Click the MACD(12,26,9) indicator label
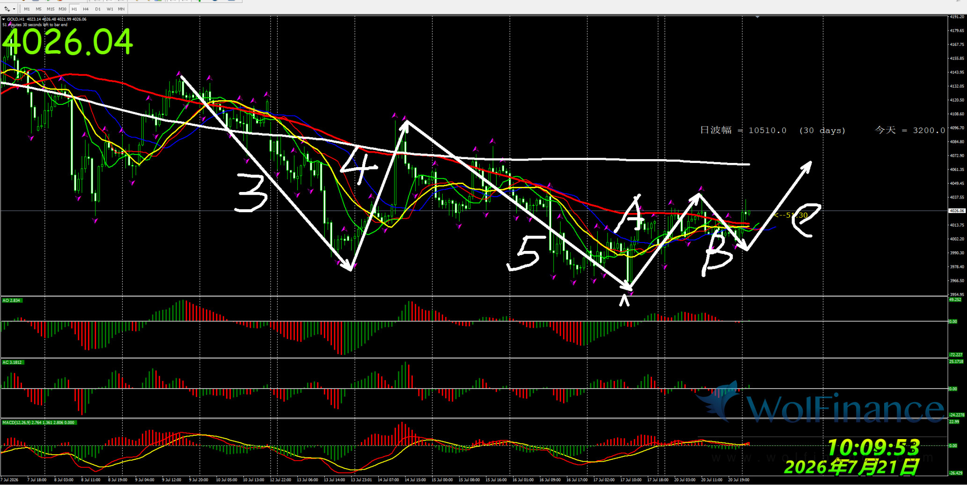Screen dimensions: 967x485 coord(38,422)
